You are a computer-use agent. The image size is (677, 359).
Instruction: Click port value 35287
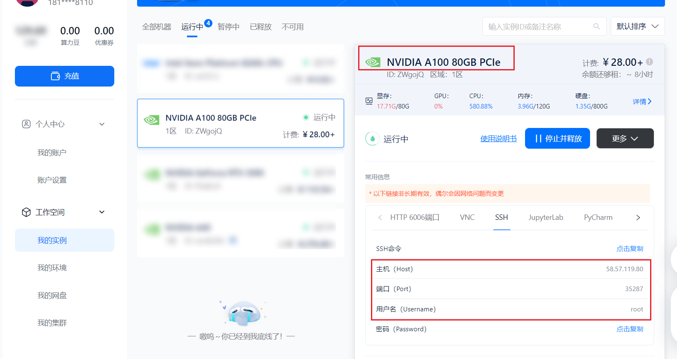pos(634,289)
